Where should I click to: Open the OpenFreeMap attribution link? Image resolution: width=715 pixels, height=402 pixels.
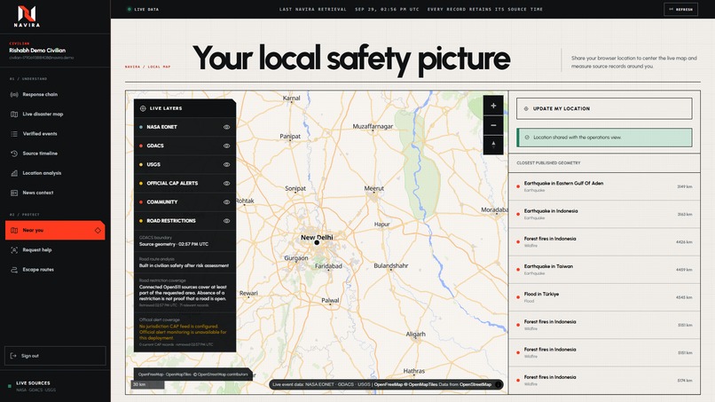(388, 384)
